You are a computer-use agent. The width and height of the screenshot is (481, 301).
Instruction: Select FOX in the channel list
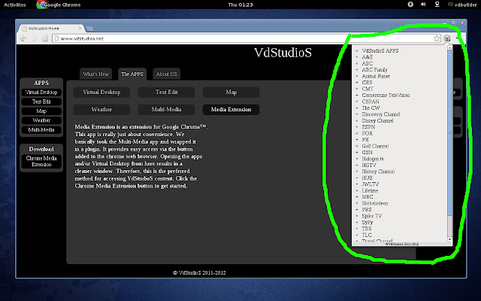pos(368,133)
